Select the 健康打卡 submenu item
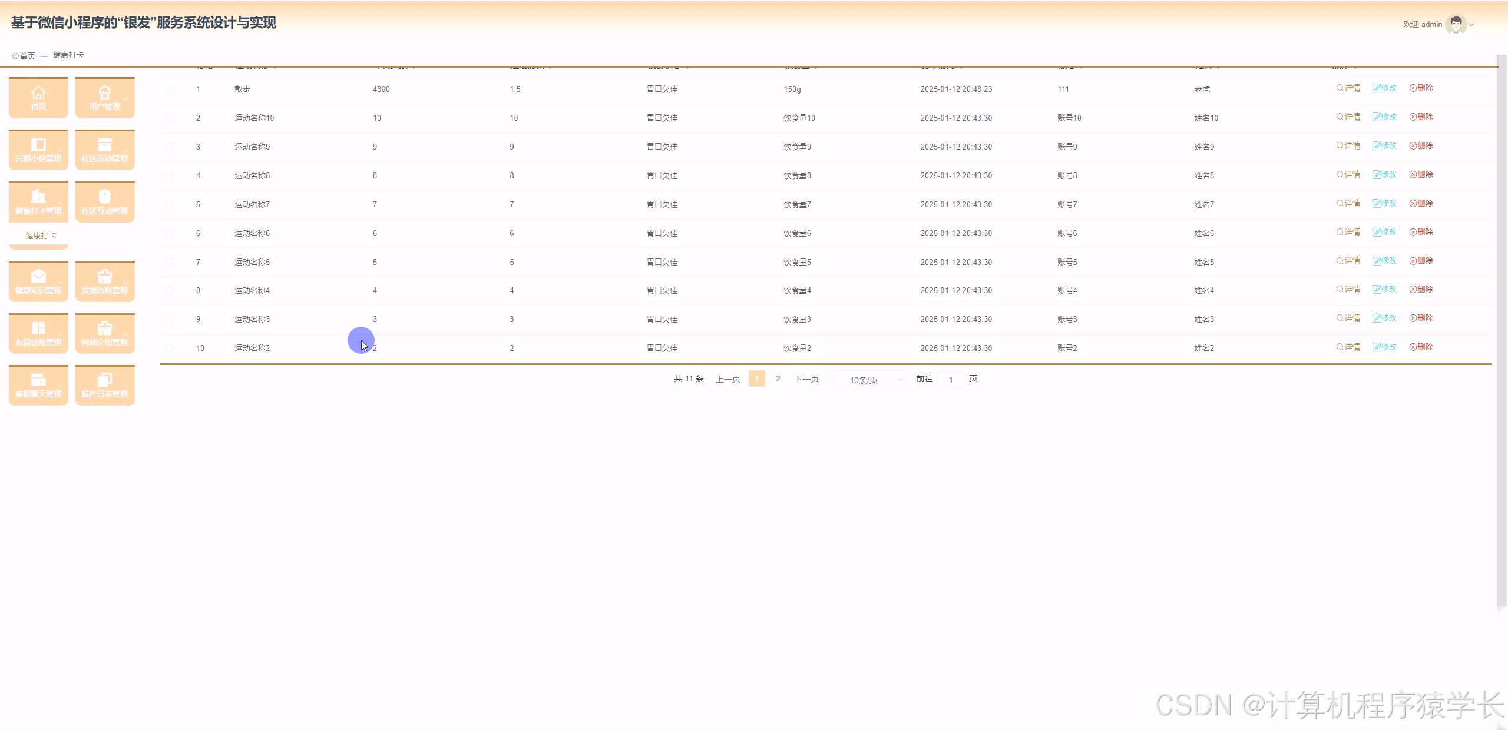Screen dimensions: 1508x730 coord(41,235)
